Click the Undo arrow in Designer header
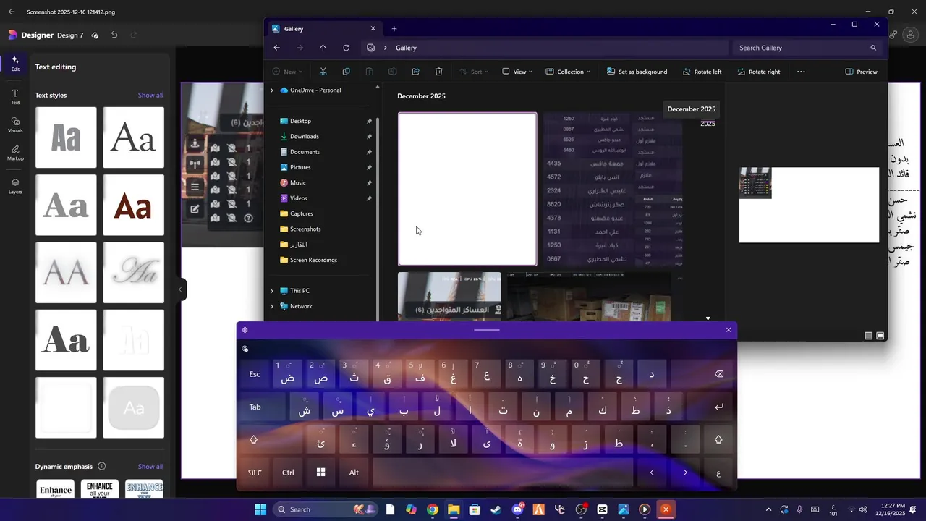926x521 pixels. (114, 35)
